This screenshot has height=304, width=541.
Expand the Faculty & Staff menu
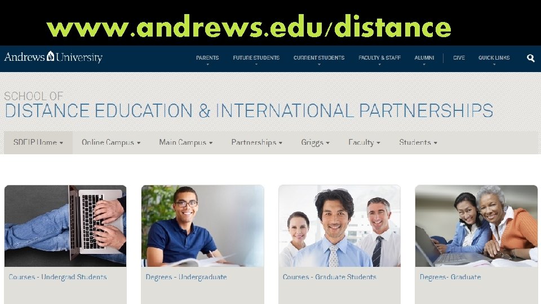click(379, 58)
